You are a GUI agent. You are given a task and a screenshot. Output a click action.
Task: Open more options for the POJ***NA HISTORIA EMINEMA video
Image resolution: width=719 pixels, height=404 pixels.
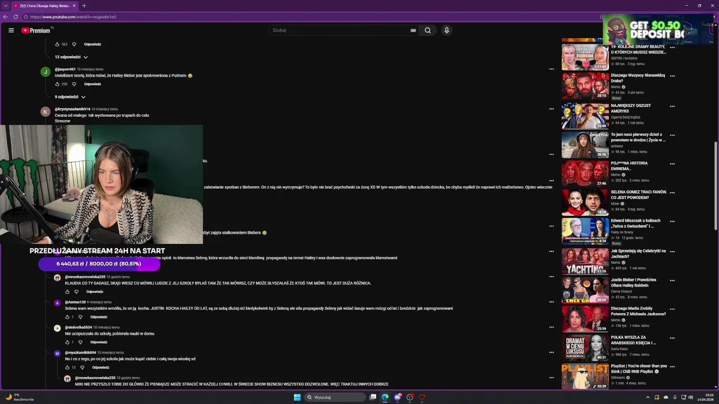tap(672, 164)
